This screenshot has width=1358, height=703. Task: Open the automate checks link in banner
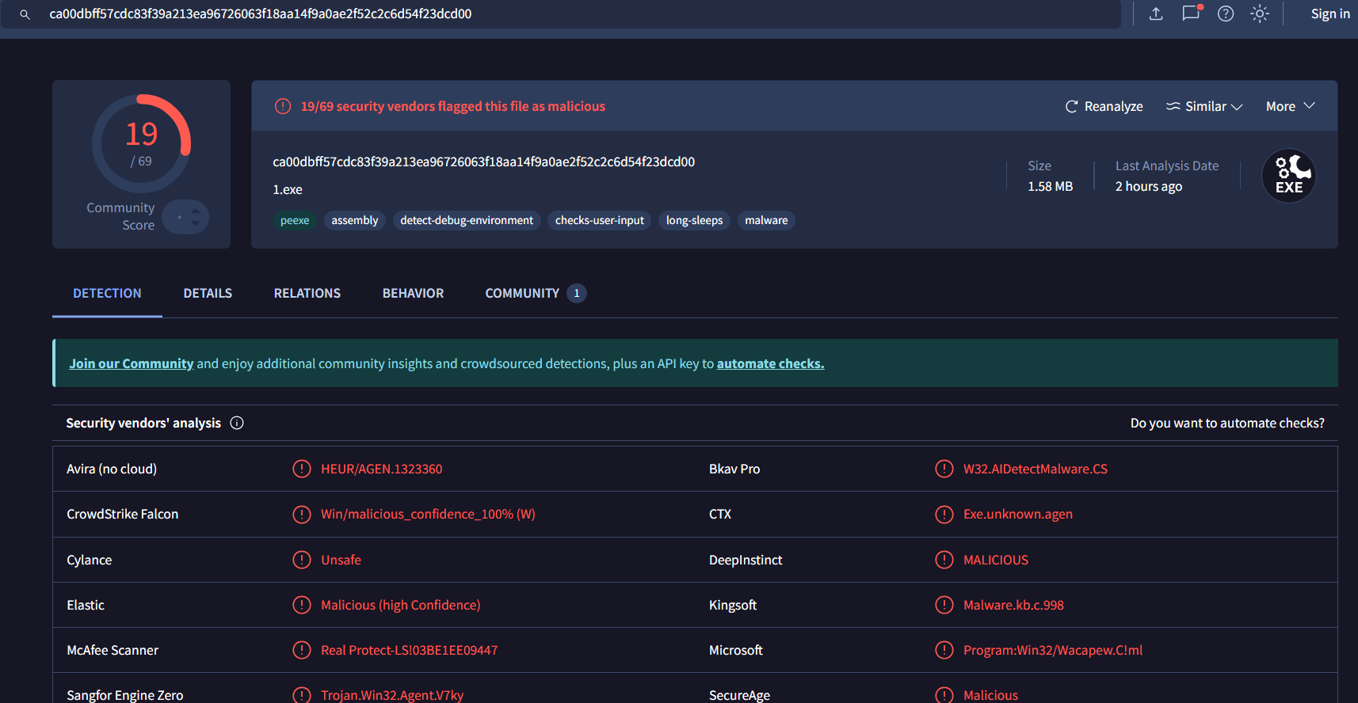tap(770, 363)
